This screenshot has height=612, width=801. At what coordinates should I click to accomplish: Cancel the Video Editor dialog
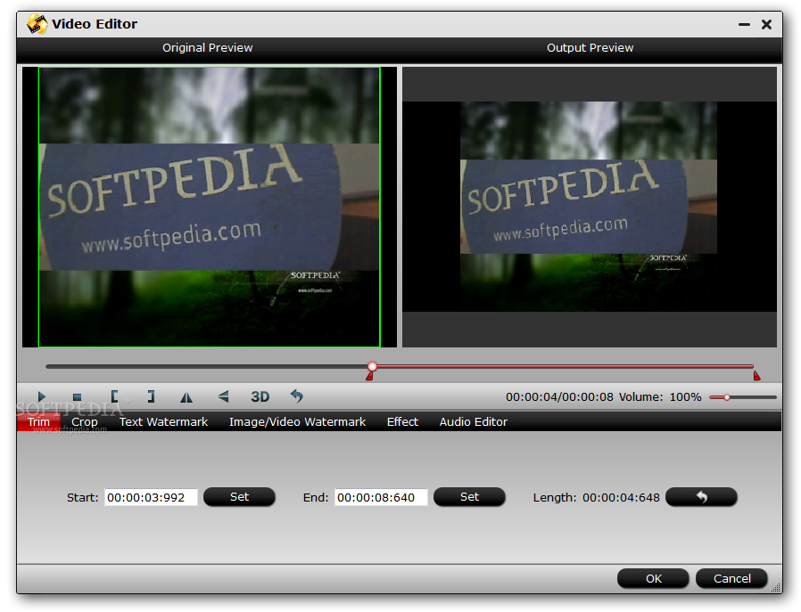click(x=731, y=578)
